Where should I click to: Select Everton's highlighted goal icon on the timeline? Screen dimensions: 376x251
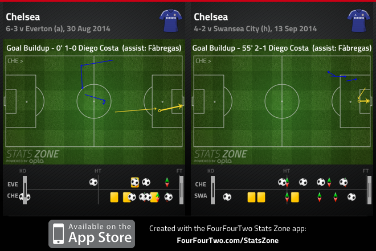[135, 183]
